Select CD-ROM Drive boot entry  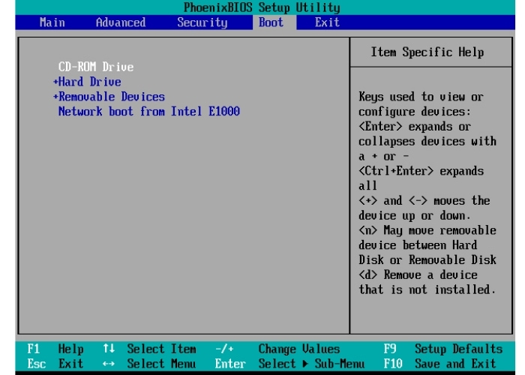point(95,67)
